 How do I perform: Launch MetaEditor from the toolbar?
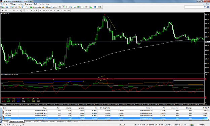(43, 7)
